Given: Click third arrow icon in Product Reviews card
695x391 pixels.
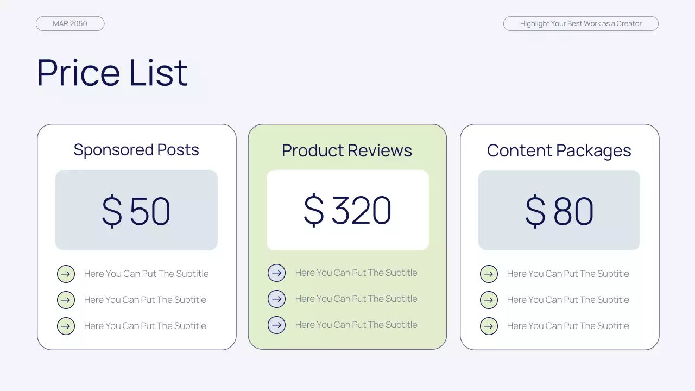Looking at the screenshot, I should click(276, 325).
